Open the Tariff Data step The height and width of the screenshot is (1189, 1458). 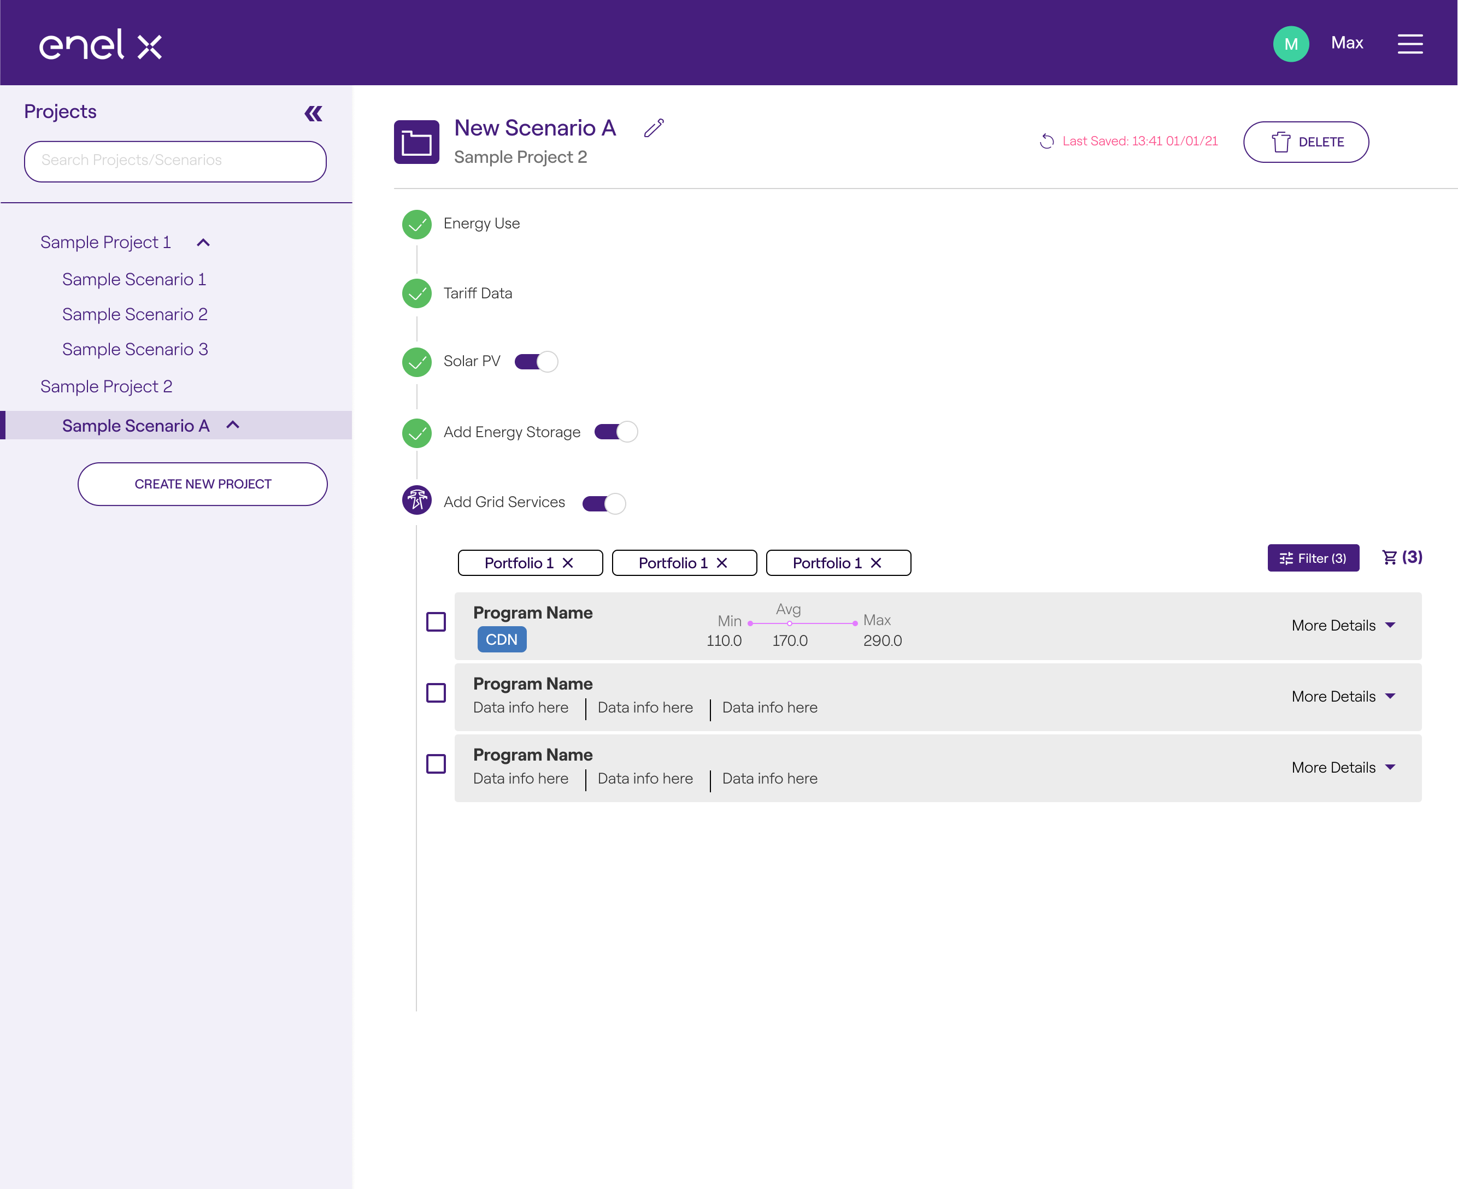pyautogui.click(x=478, y=293)
